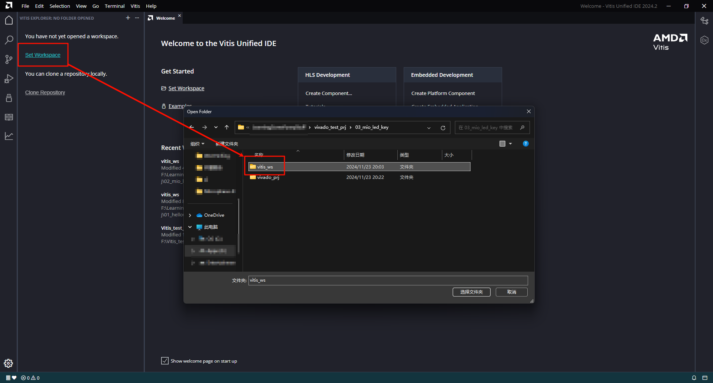Open the view options dropdown arrow
The image size is (713, 383).
511,144
